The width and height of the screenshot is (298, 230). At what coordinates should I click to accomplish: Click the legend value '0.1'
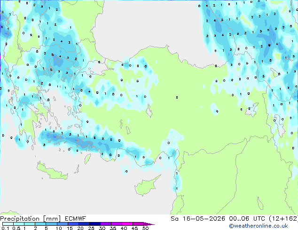(x=5, y=228)
